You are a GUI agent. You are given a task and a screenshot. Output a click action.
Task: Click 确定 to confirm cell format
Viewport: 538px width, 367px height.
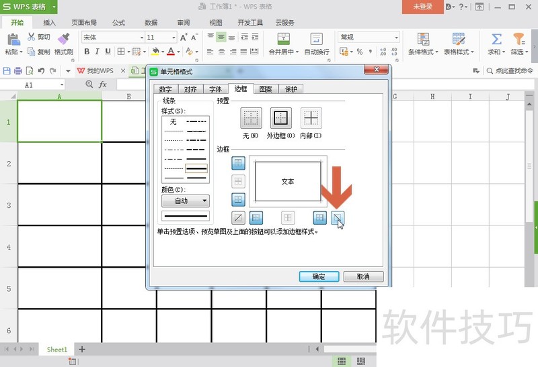(319, 276)
